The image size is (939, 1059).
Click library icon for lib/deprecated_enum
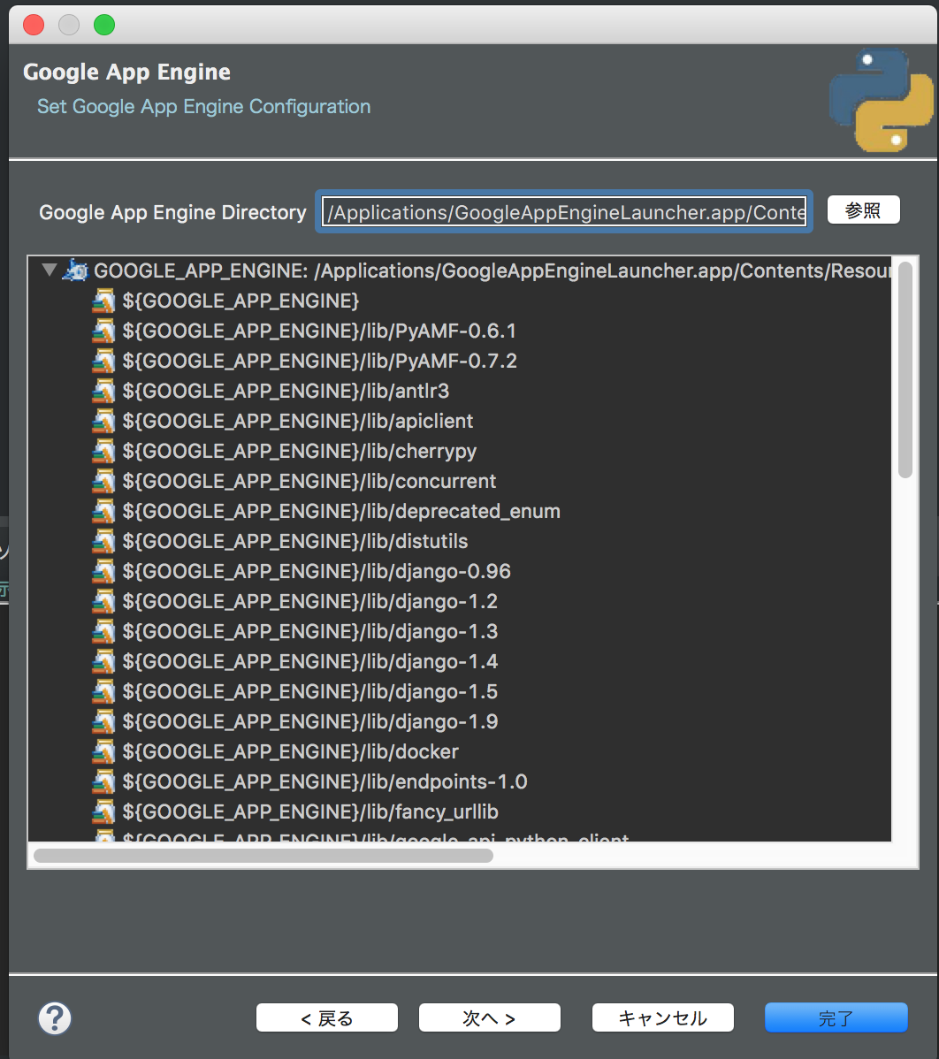click(x=103, y=511)
